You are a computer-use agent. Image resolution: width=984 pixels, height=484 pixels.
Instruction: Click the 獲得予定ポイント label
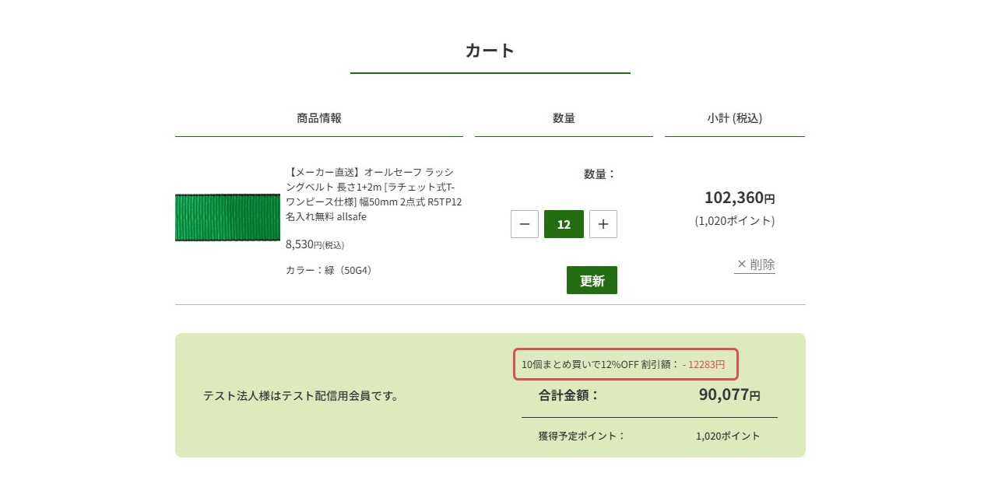[582, 436]
